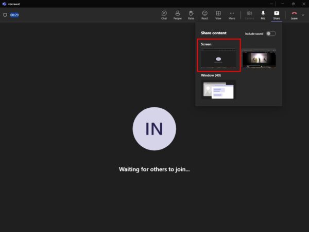309x232 pixels.
Task: Select the first screen thumbnail to share
Action: [219, 59]
